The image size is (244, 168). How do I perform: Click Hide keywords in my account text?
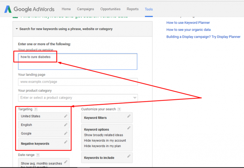[x=105, y=141]
